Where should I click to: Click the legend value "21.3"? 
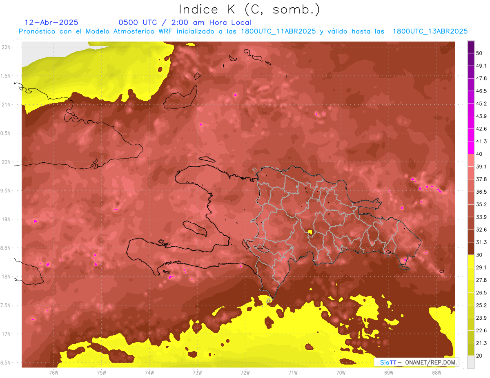481,343
